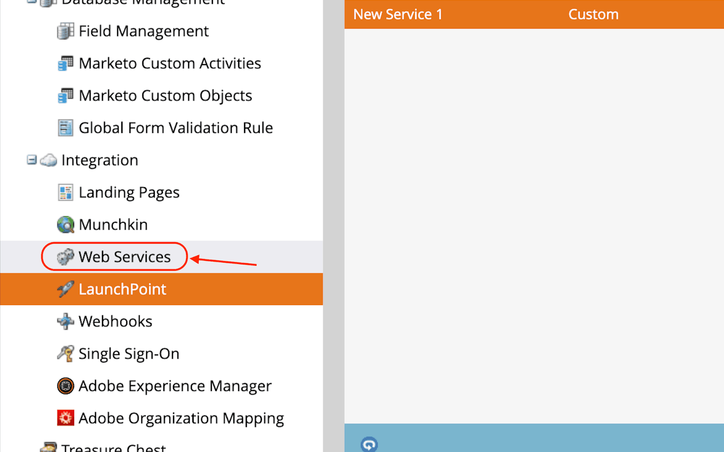Click the Global Form Validation Rule icon

point(65,128)
